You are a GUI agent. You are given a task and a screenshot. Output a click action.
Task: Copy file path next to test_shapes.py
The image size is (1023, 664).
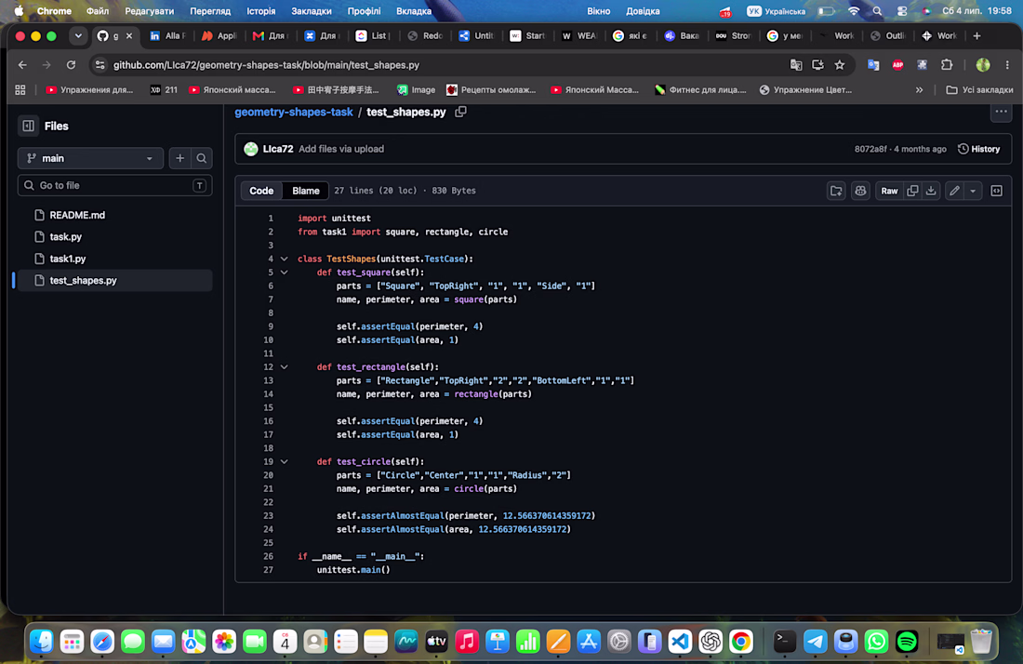tap(460, 112)
